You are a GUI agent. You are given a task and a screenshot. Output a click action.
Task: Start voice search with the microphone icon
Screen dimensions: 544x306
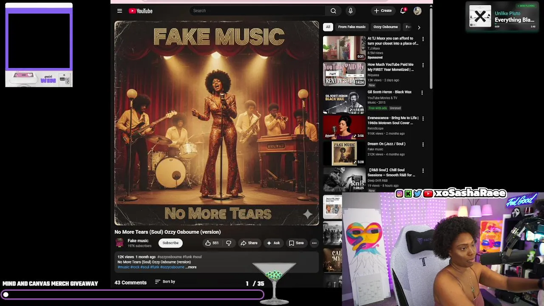coord(350,11)
